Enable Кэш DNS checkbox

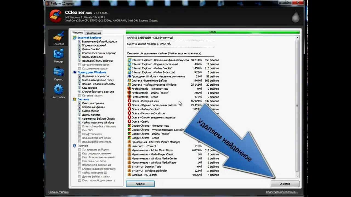coord(80,130)
